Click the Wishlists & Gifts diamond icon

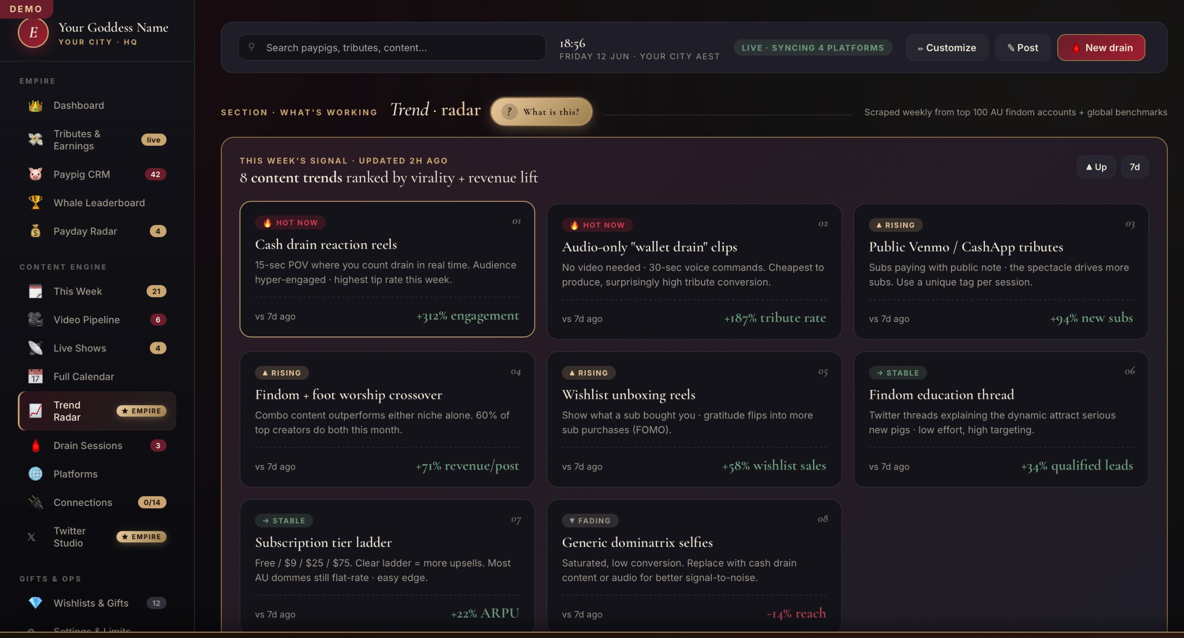[x=36, y=603]
